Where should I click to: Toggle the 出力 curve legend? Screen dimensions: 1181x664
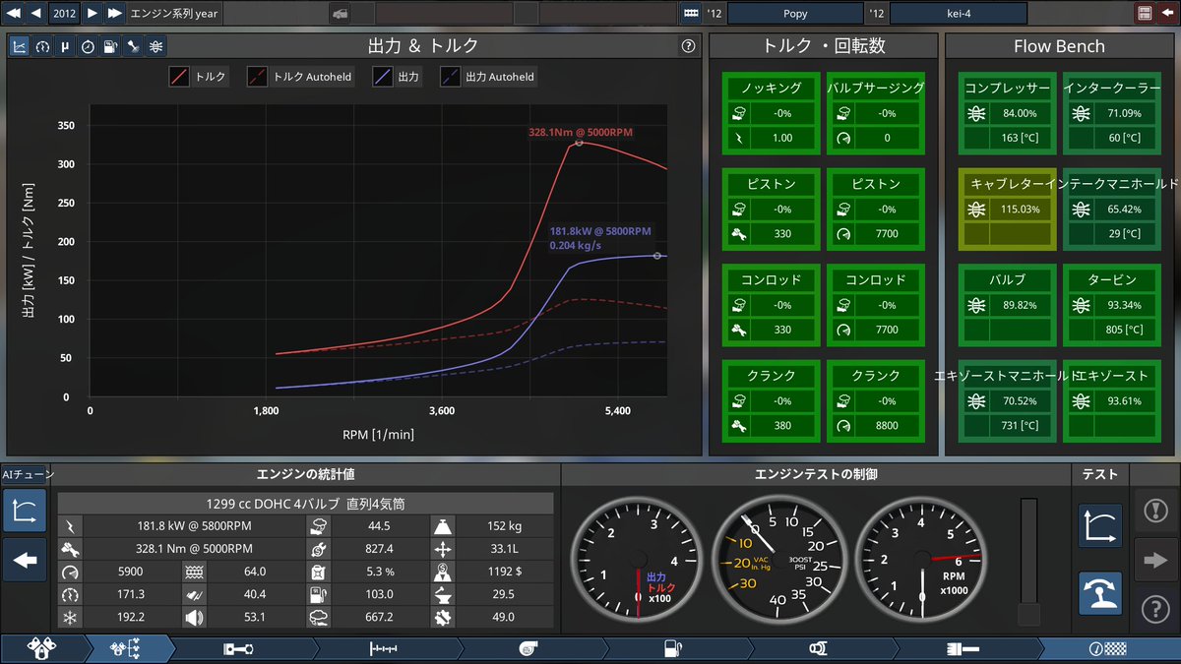(399, 77)
